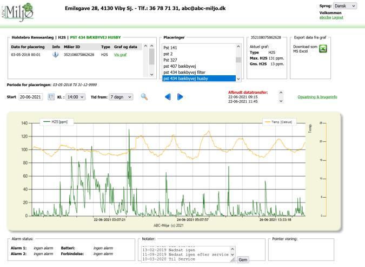Click the Placeringer list scrollbar thumb

pyautogui.click(x=238, y=60)
